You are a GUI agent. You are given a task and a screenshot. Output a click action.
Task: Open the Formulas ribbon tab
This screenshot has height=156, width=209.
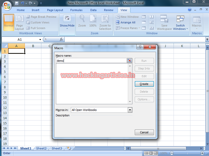[76, 10]
